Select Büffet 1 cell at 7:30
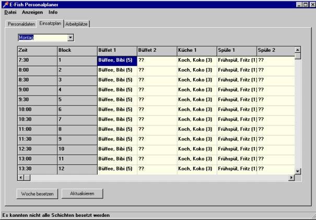316x220 pixels. pyautogui.click(x=117, y=60)
